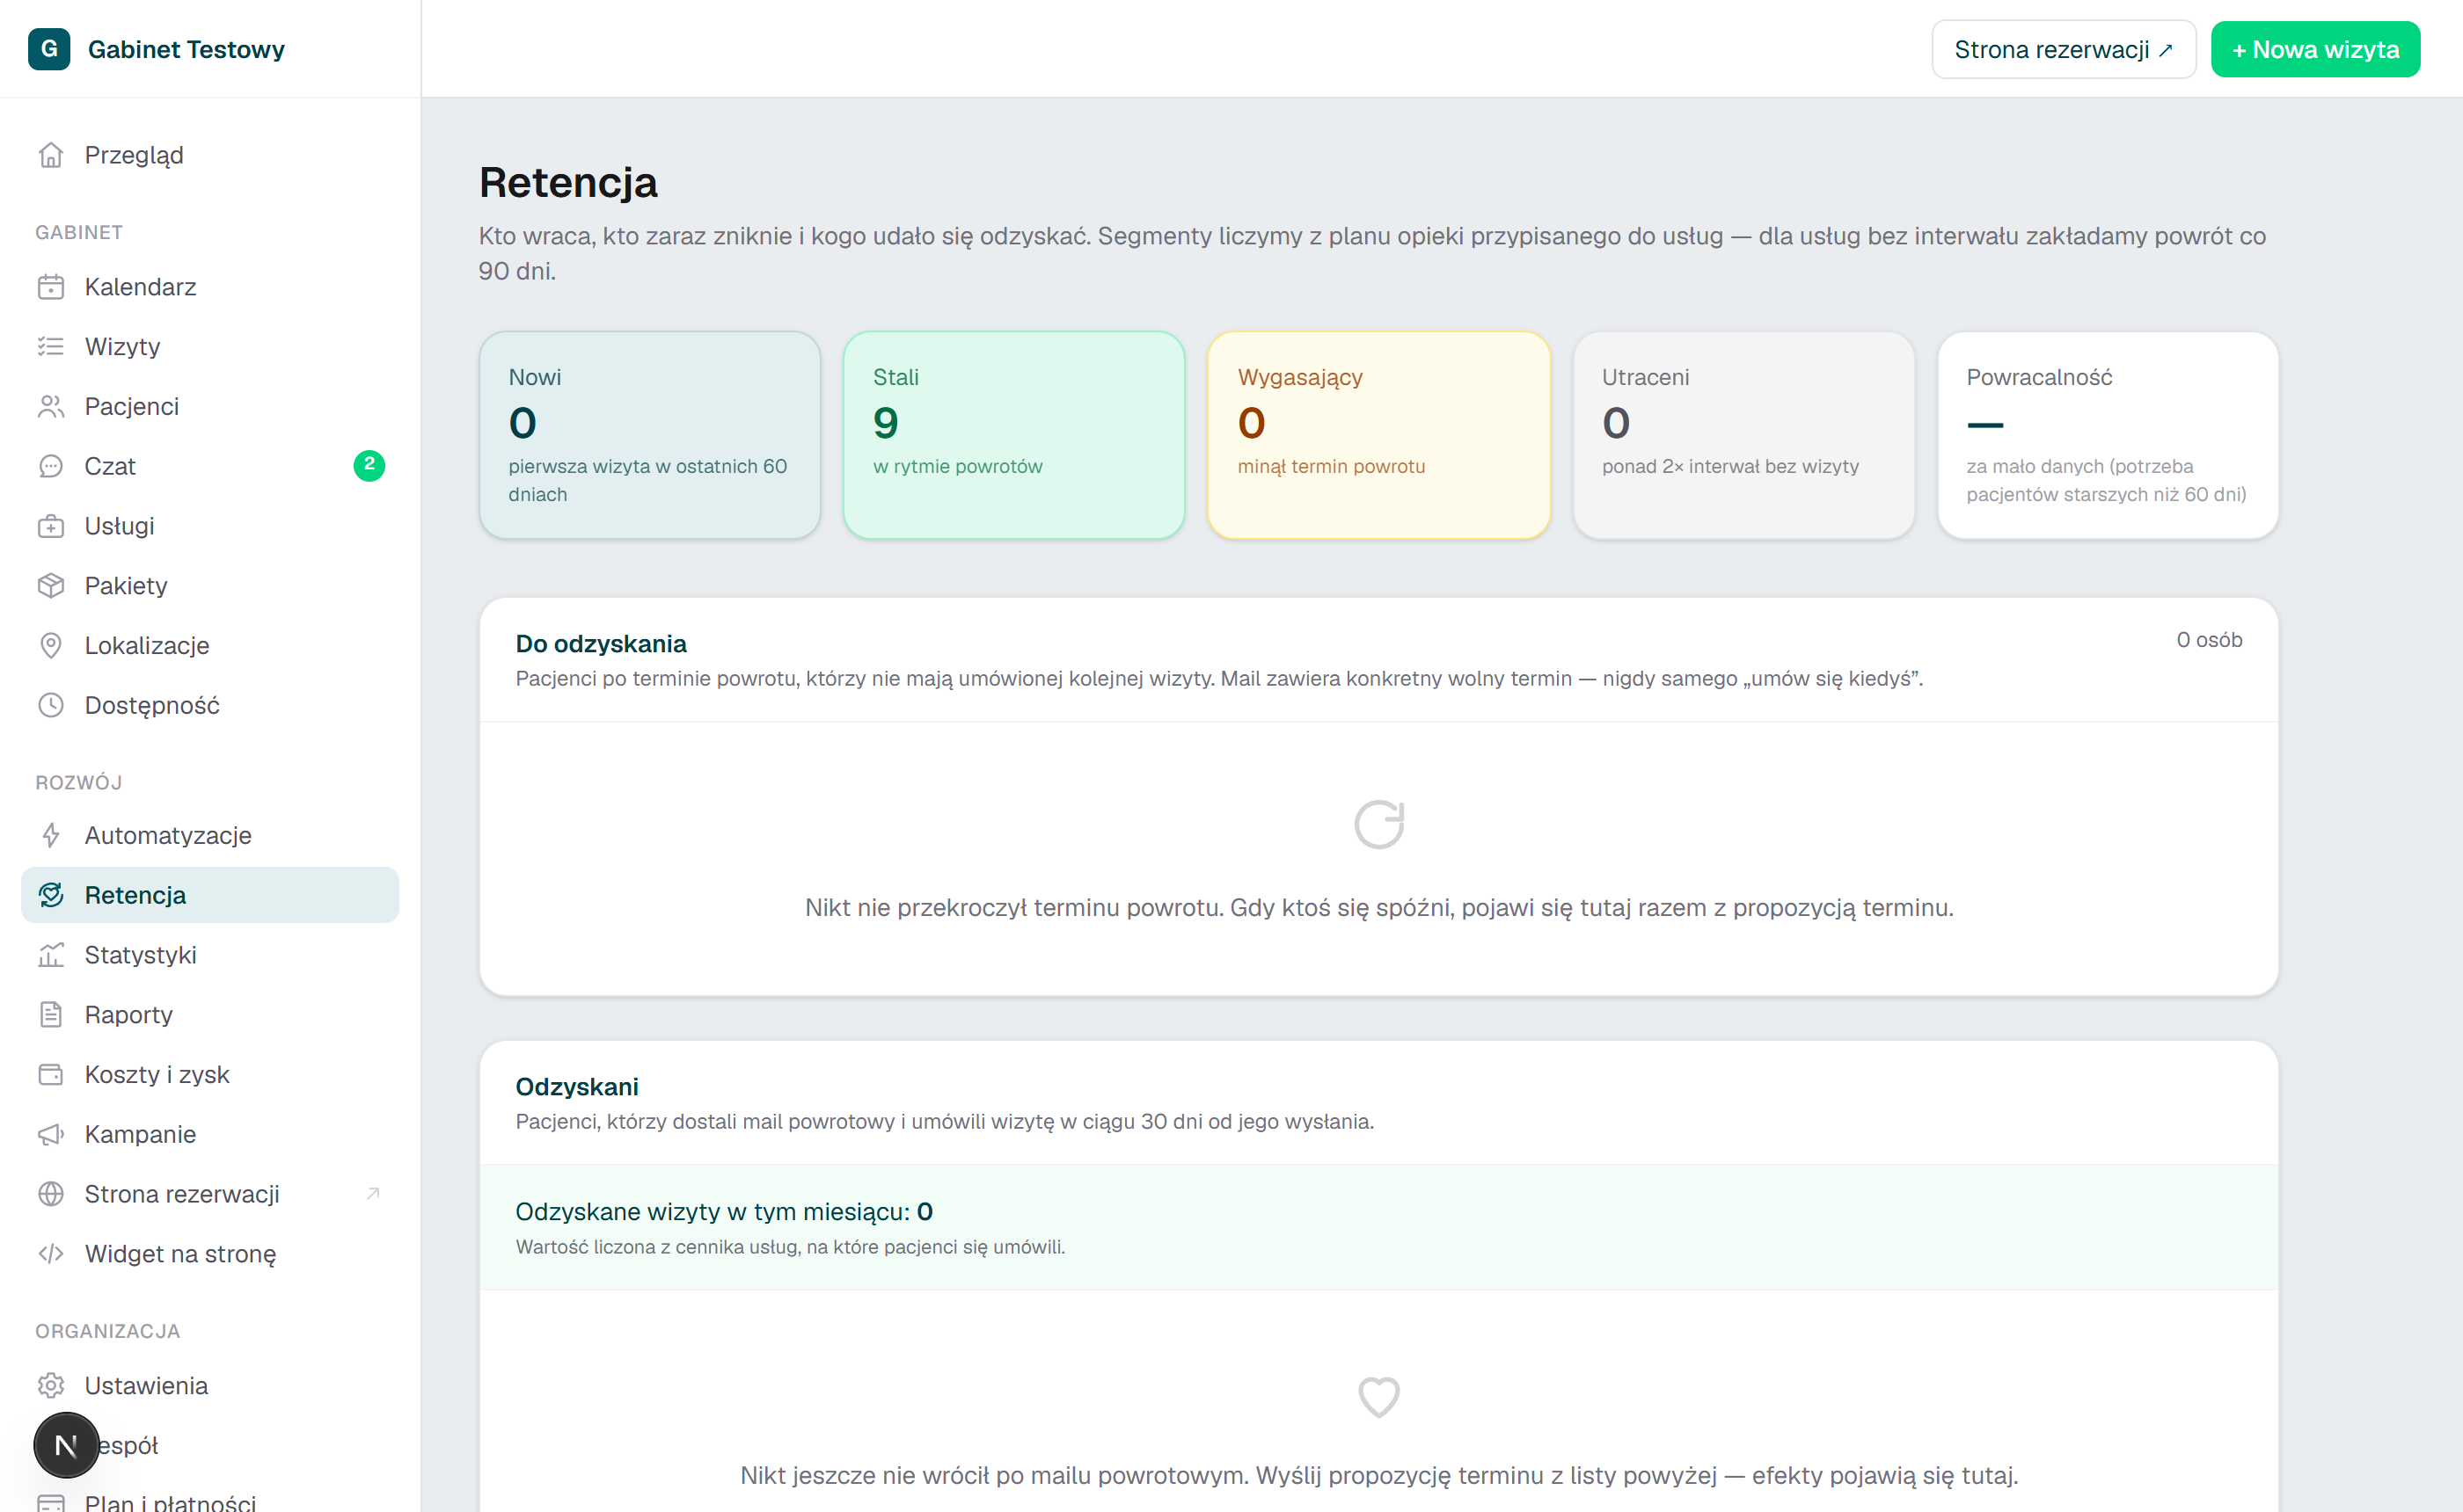This screenshot has width=2463, height=1512.
Task: Click the round N avatar badge
Action: click(66, 1445)
